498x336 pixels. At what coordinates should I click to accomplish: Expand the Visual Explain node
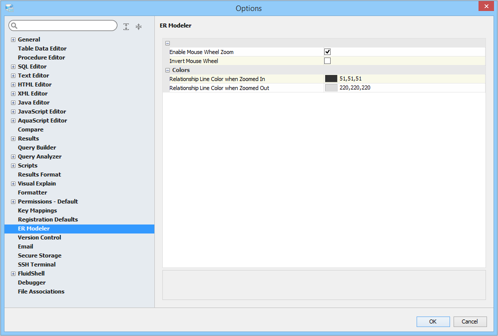[x=13, y=183]
